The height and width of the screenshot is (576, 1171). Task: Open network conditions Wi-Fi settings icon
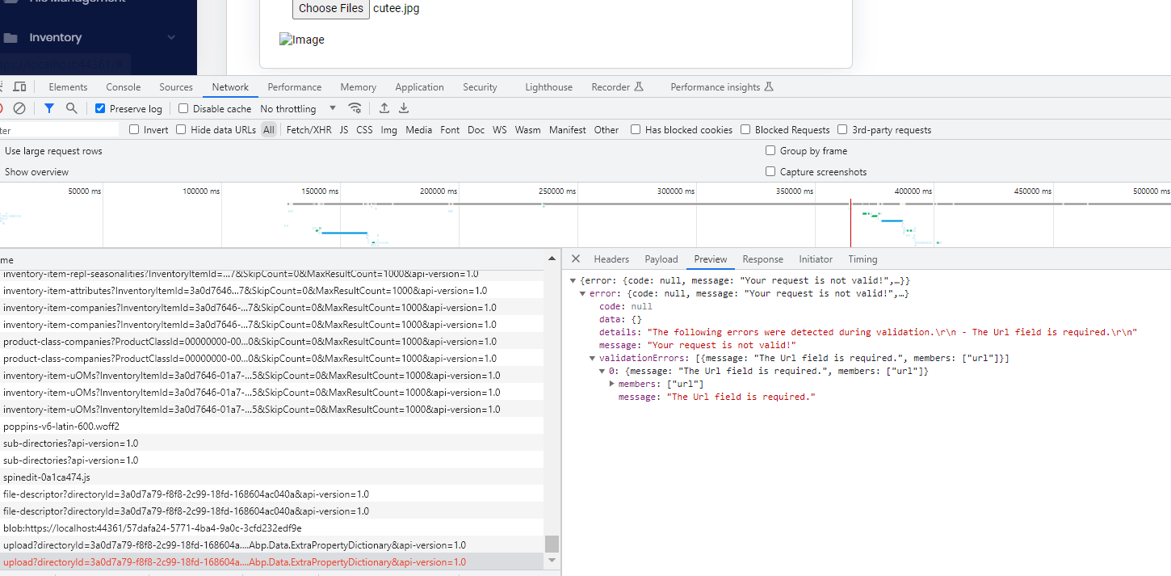[355, 108]
